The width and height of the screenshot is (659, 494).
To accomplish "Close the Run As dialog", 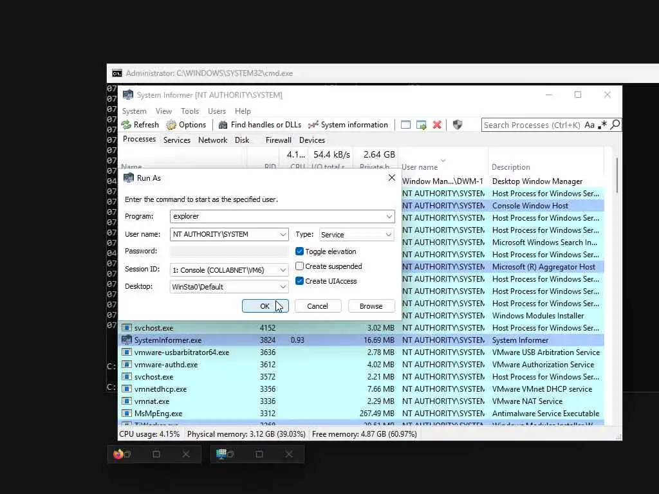I will pos(392,178).
